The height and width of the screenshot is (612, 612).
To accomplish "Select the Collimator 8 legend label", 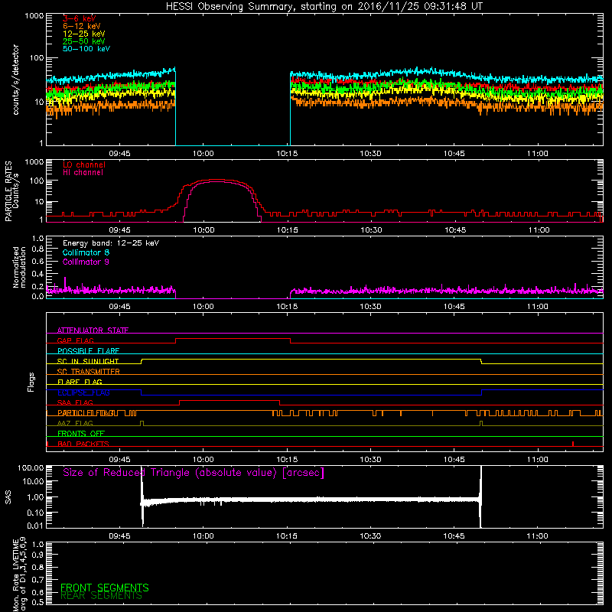I will pyautogui.click(x=86, y=252).
